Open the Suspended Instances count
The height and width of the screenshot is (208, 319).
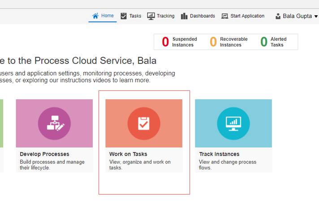[165, 42]
